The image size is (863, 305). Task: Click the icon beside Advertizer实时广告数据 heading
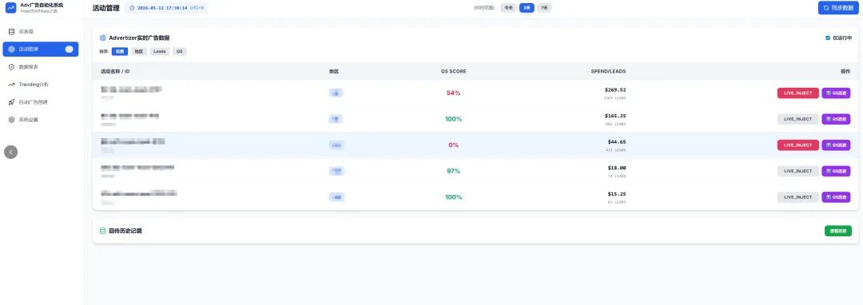click(x=102, y=38)
